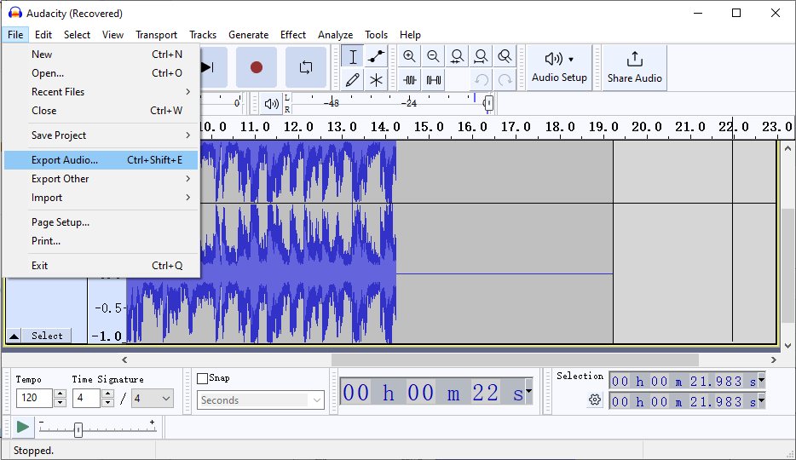Click the Zoom Toggle icon
This screenshot has height=460, width=796.
coord(505,56)
